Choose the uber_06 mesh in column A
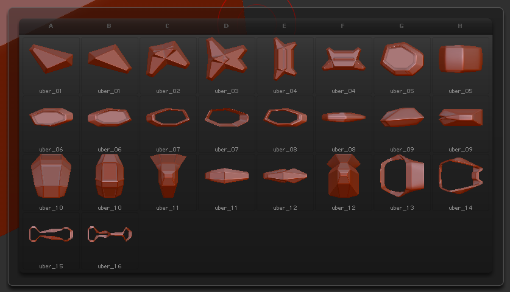This screenshot has width=510, height=292. coord(51,124)
